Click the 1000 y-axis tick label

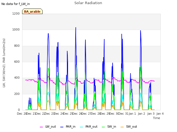16,29
